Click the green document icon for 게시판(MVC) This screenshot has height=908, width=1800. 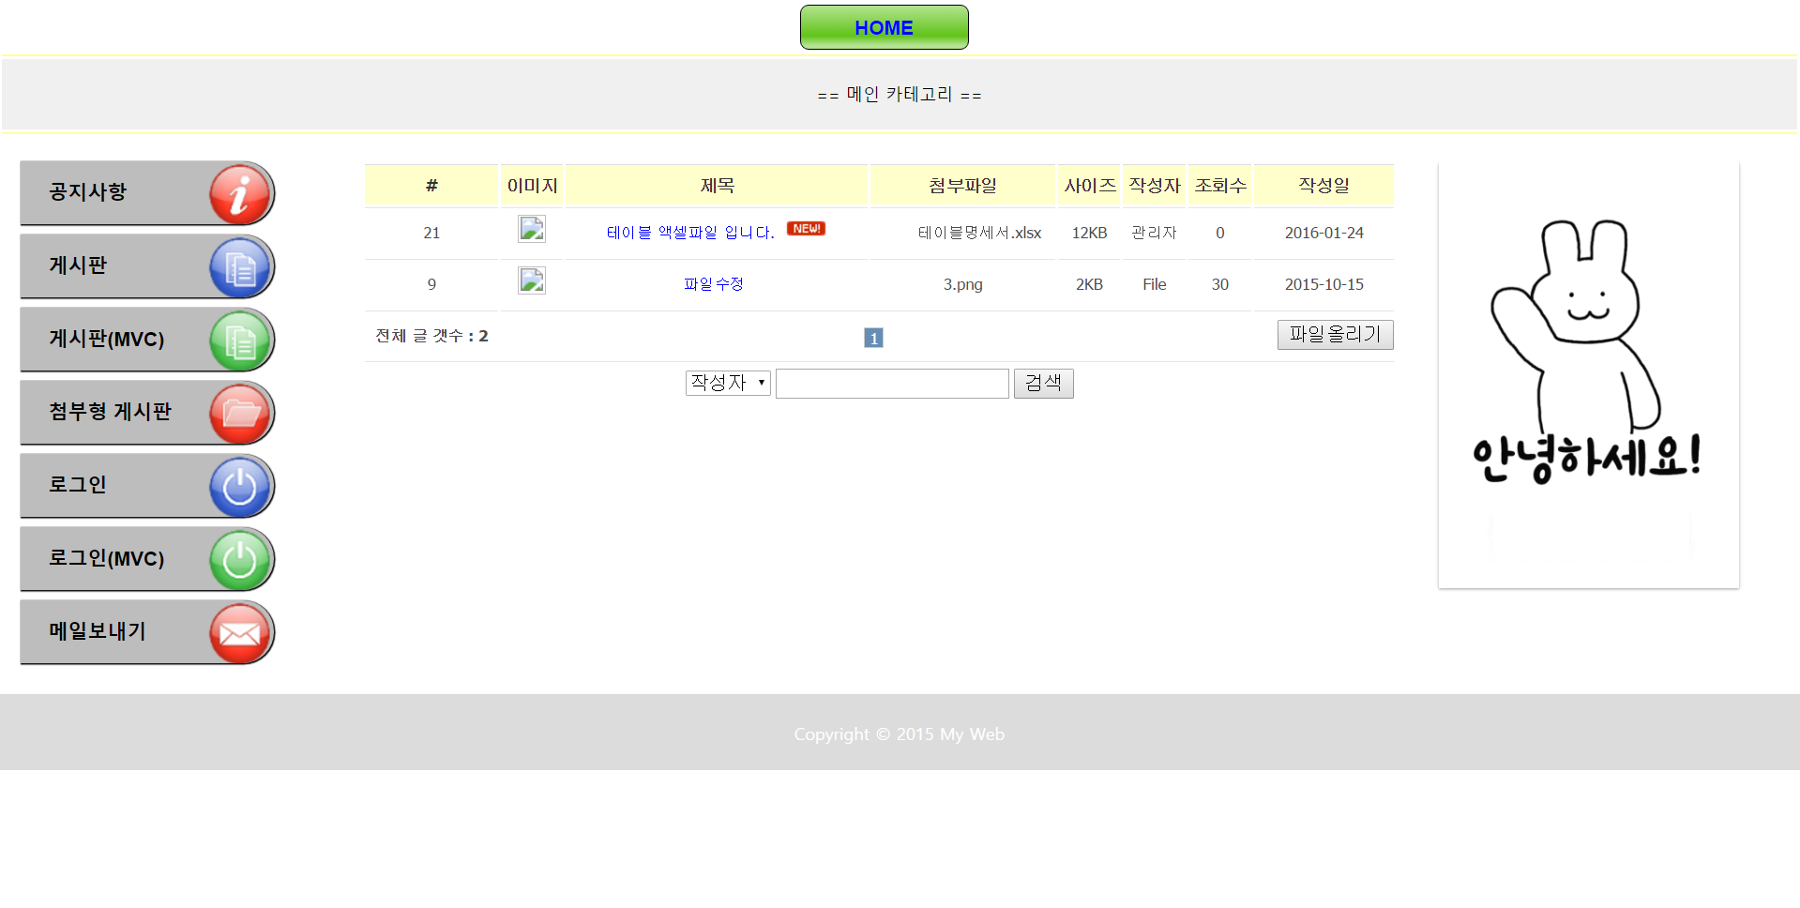pyautogui.click(x=240, y=340)
